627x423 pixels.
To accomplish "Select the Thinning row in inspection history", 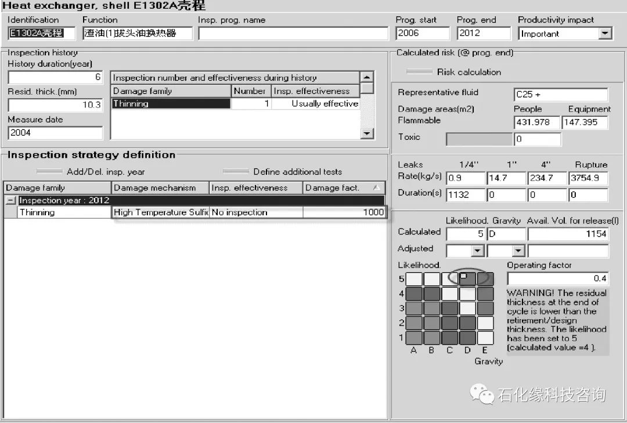I will click(x=171, y=104).
